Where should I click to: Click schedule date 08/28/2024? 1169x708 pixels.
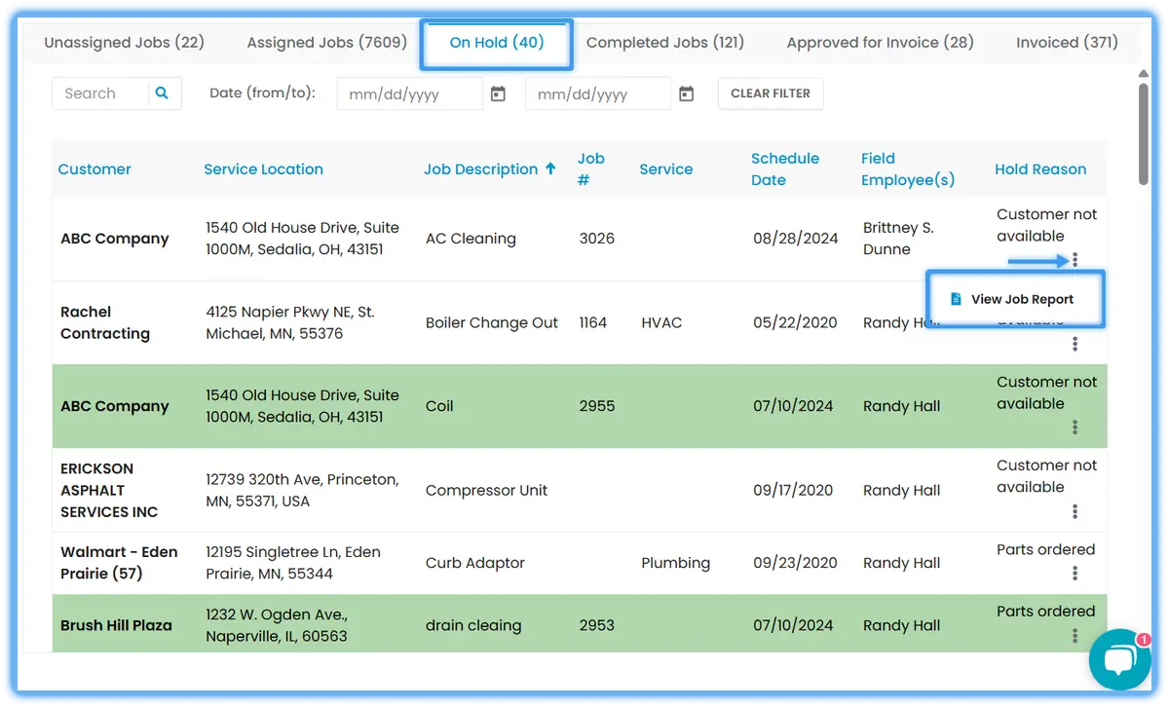click(796, 239)
